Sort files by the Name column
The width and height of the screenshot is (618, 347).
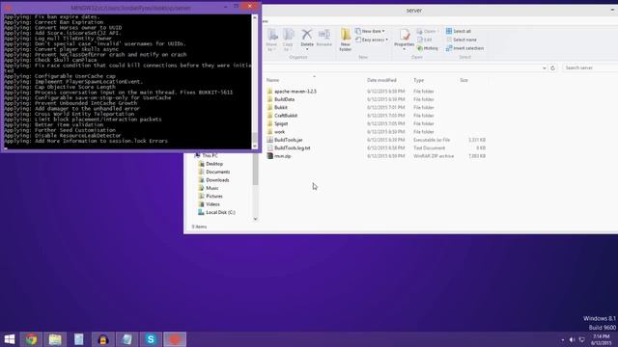pos(272,80)
